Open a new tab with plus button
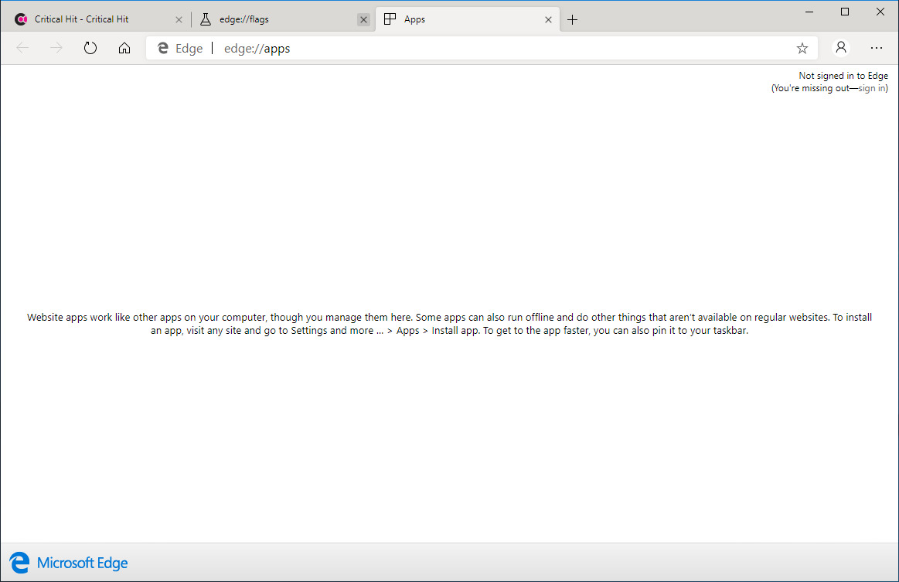The image size is (899, 582). (572, 20)
